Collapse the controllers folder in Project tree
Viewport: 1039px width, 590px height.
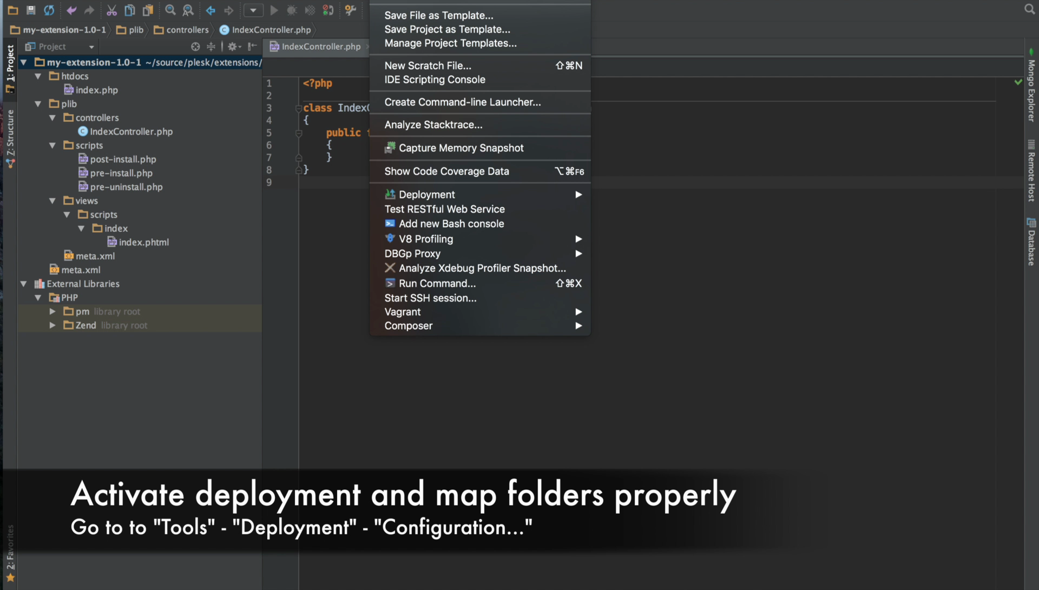click(52, 117)
